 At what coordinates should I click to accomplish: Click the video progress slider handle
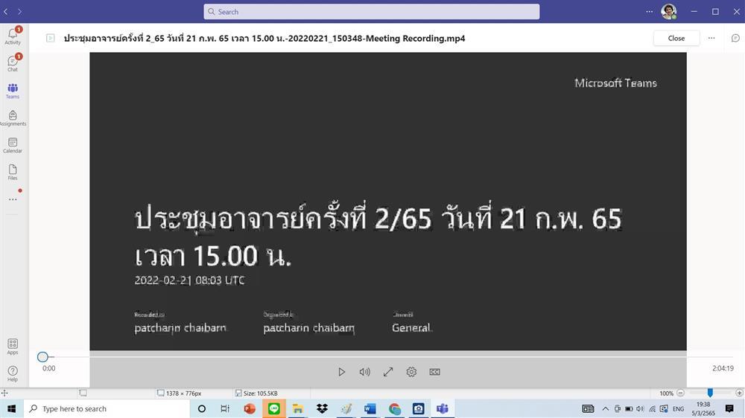(x=42, y=357)
